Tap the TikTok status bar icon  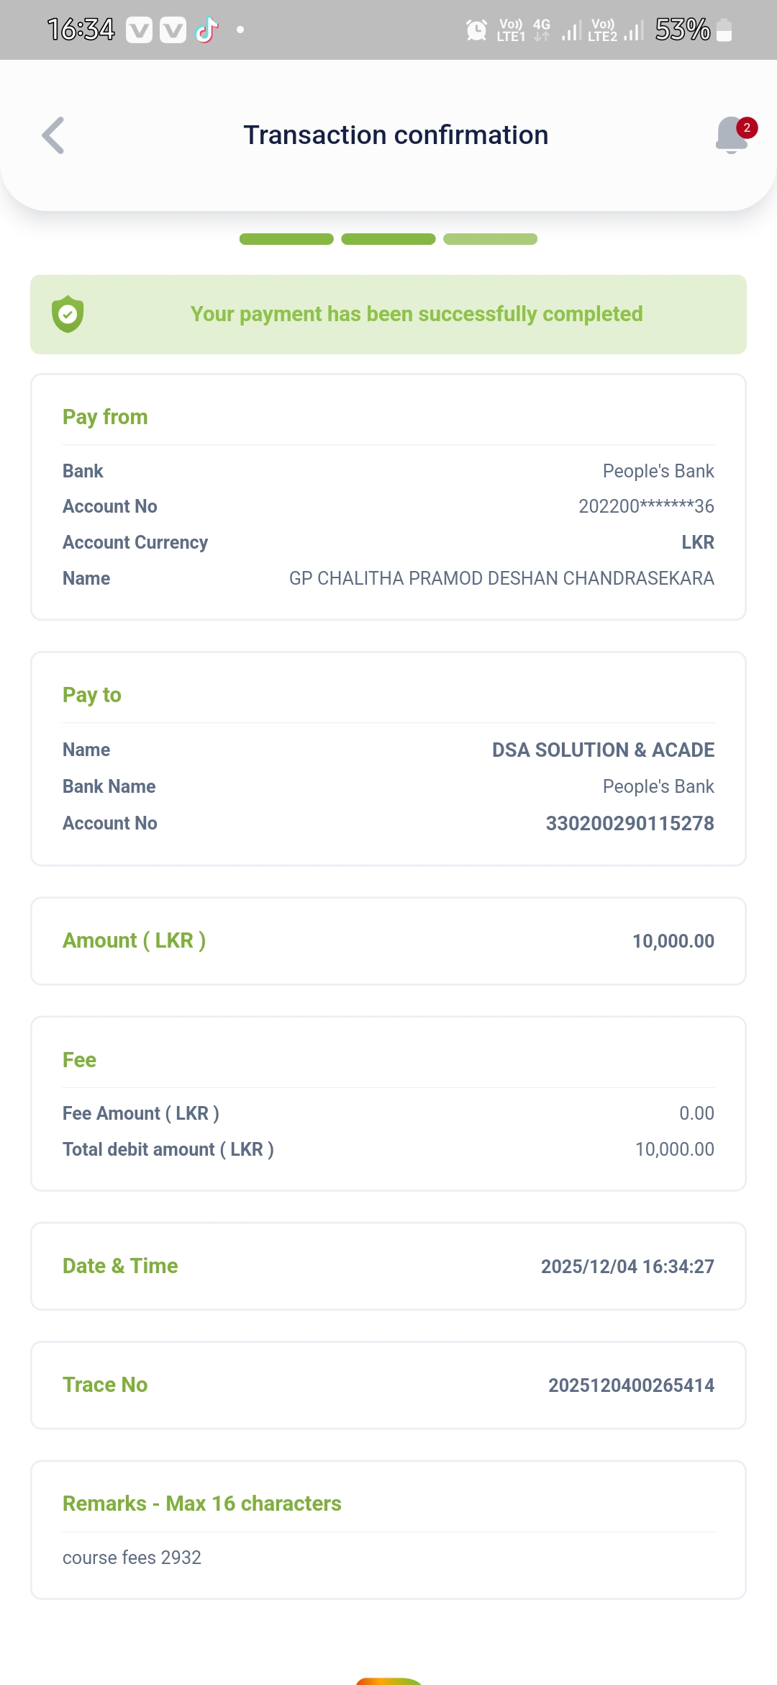point(207,30)
